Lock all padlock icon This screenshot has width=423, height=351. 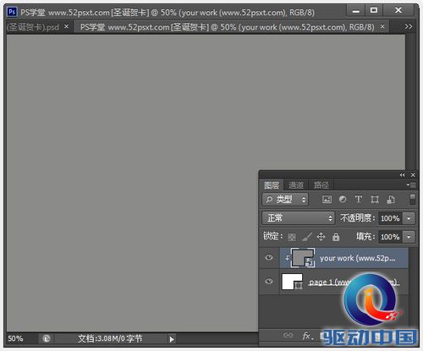point(336,237)
